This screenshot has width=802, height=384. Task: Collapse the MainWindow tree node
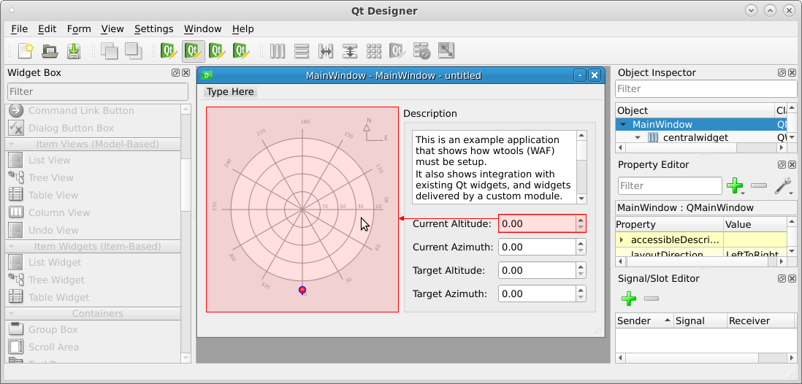point(623,125)
